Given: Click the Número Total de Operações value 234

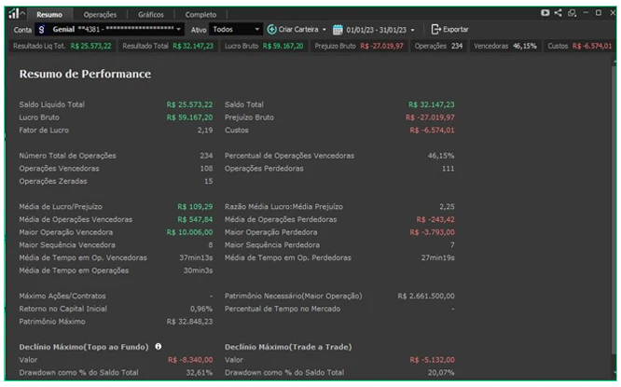Looking at the screenshot, I should coord(206,156).
